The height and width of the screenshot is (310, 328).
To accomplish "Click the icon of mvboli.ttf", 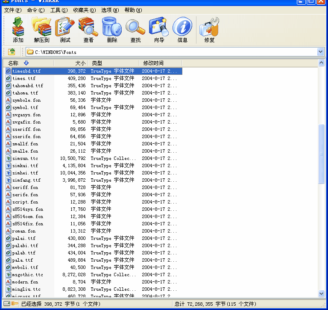I will 8,267.
